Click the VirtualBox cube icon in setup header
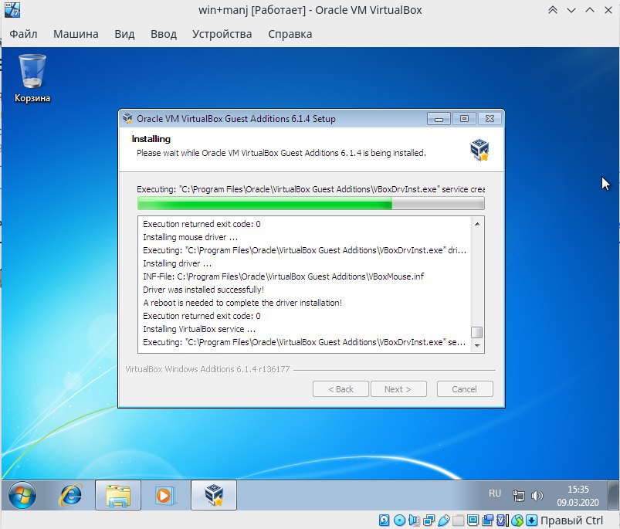The width and height of the screenshot is (620, 529). tap(479, 150)
